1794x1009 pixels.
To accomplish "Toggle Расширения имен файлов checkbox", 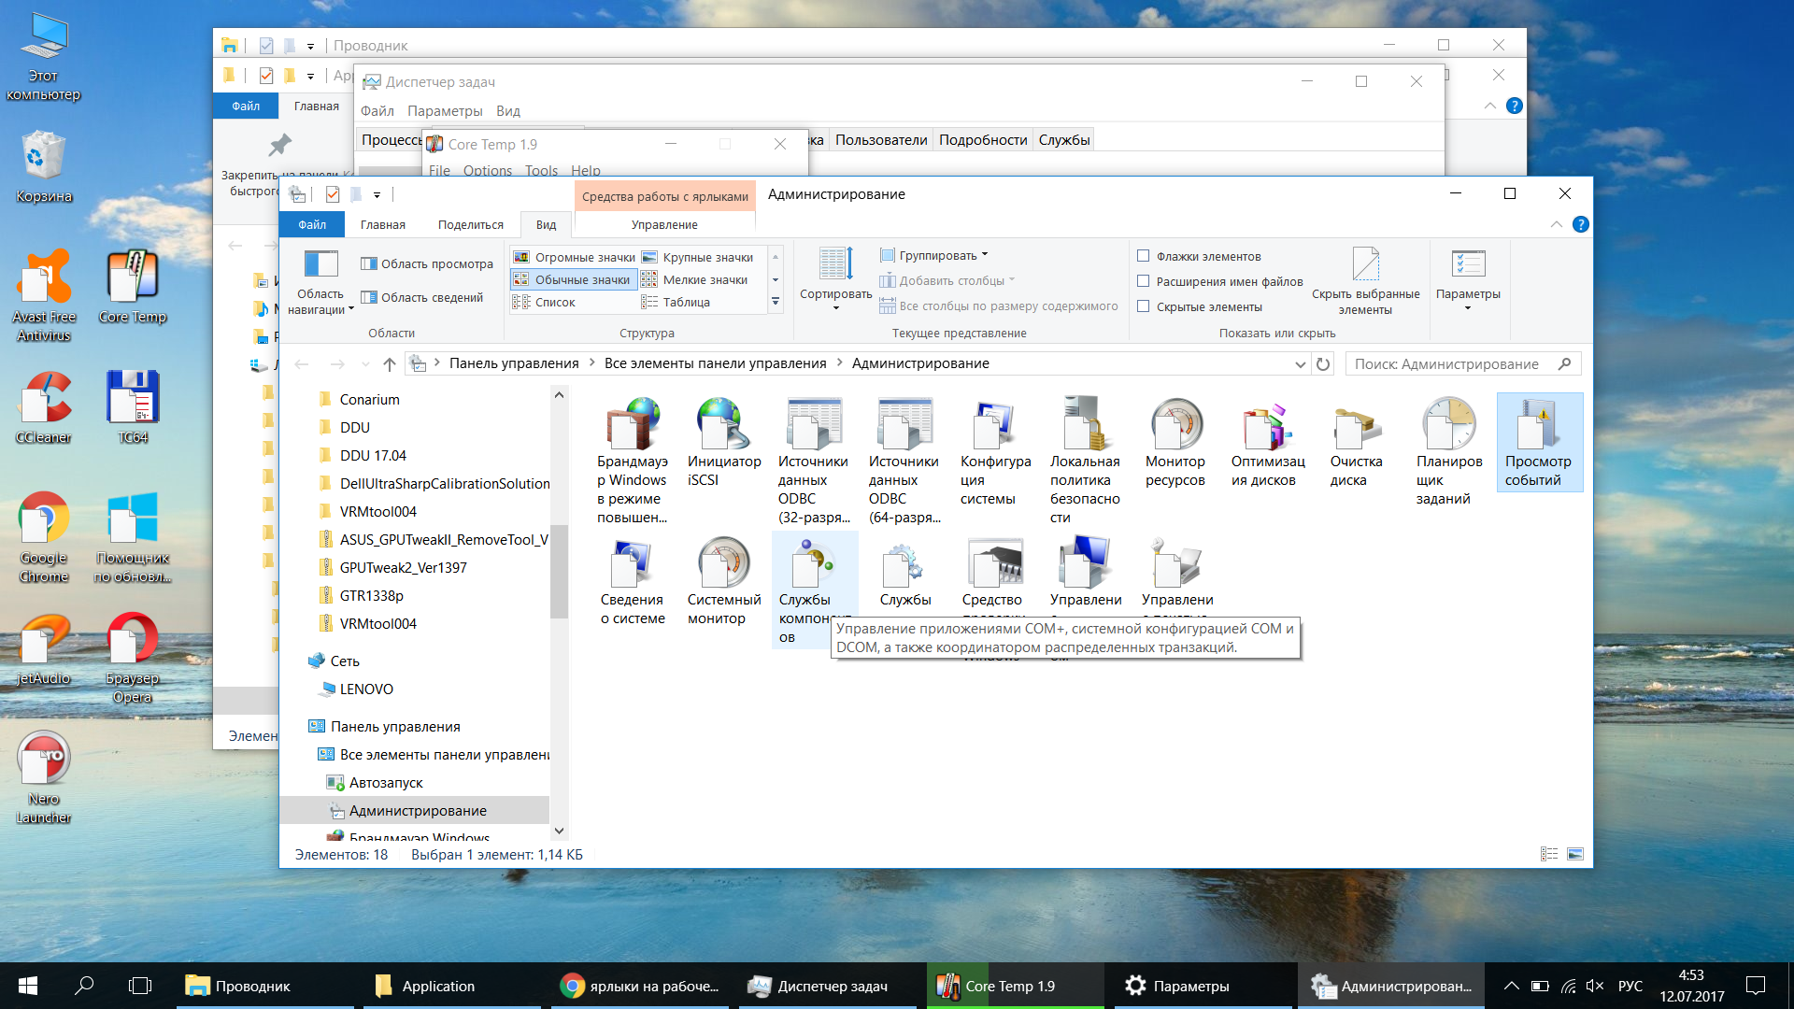I will click(x=1143, y=281).
